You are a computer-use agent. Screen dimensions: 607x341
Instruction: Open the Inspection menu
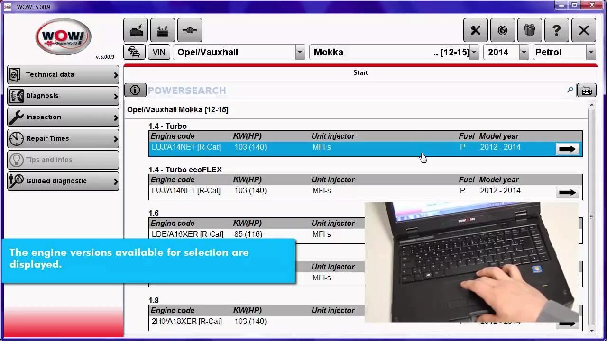(x=63, y=117)
